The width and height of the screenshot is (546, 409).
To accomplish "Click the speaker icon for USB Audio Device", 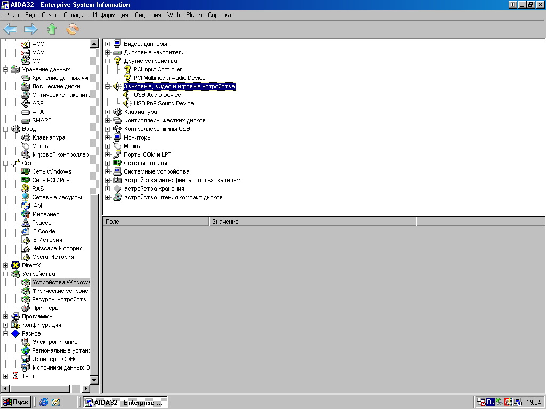I will click(x=127, y=95).
